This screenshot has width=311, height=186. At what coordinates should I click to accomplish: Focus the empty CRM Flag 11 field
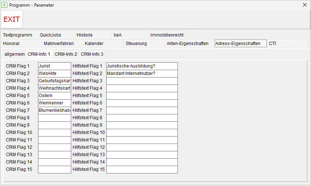pyautogui.click(x=55, y=140)
